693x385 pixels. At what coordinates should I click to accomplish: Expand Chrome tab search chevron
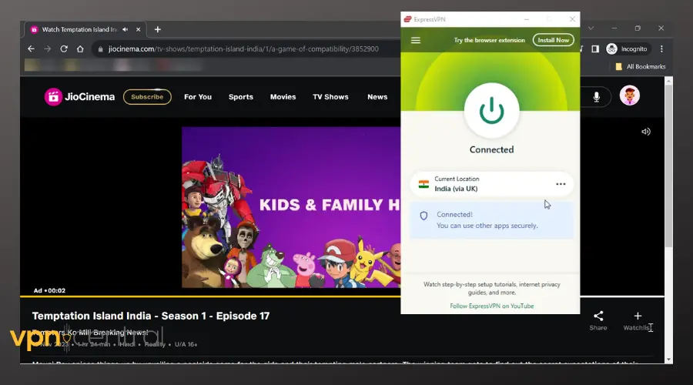point(591,28)
